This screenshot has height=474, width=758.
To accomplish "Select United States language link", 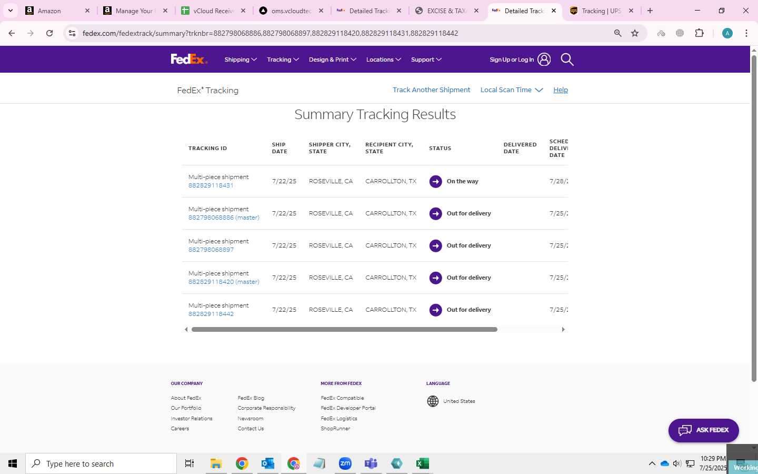I will point(459,401).
